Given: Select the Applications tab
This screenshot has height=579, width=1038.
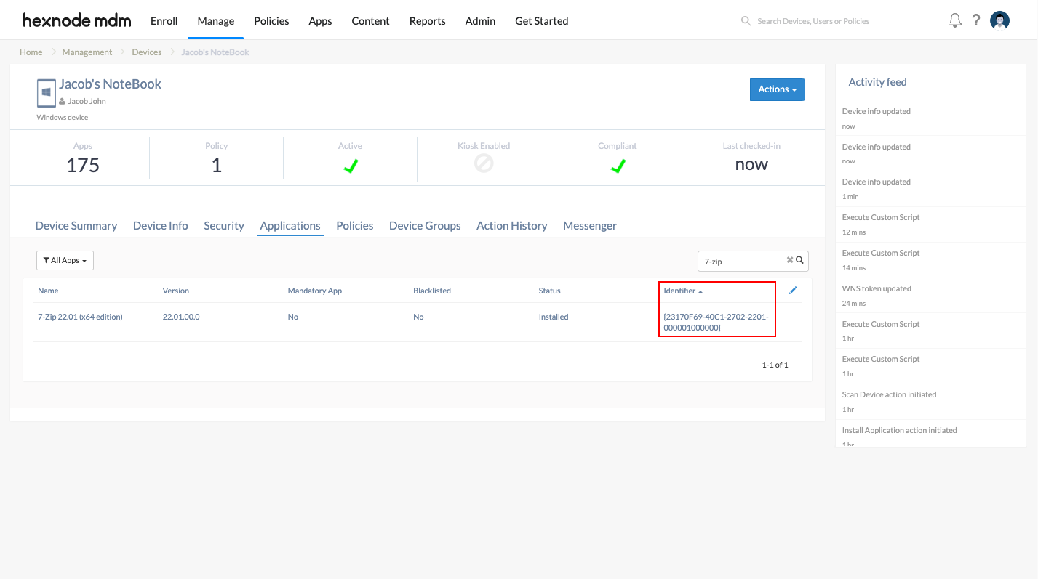Looking at the screenshot, I should pyautogui.click(x=290, y=226).
